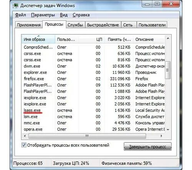Click the horizontal scrollbar left arrow
Screen dimensions: 192x170
click(25, 136)
